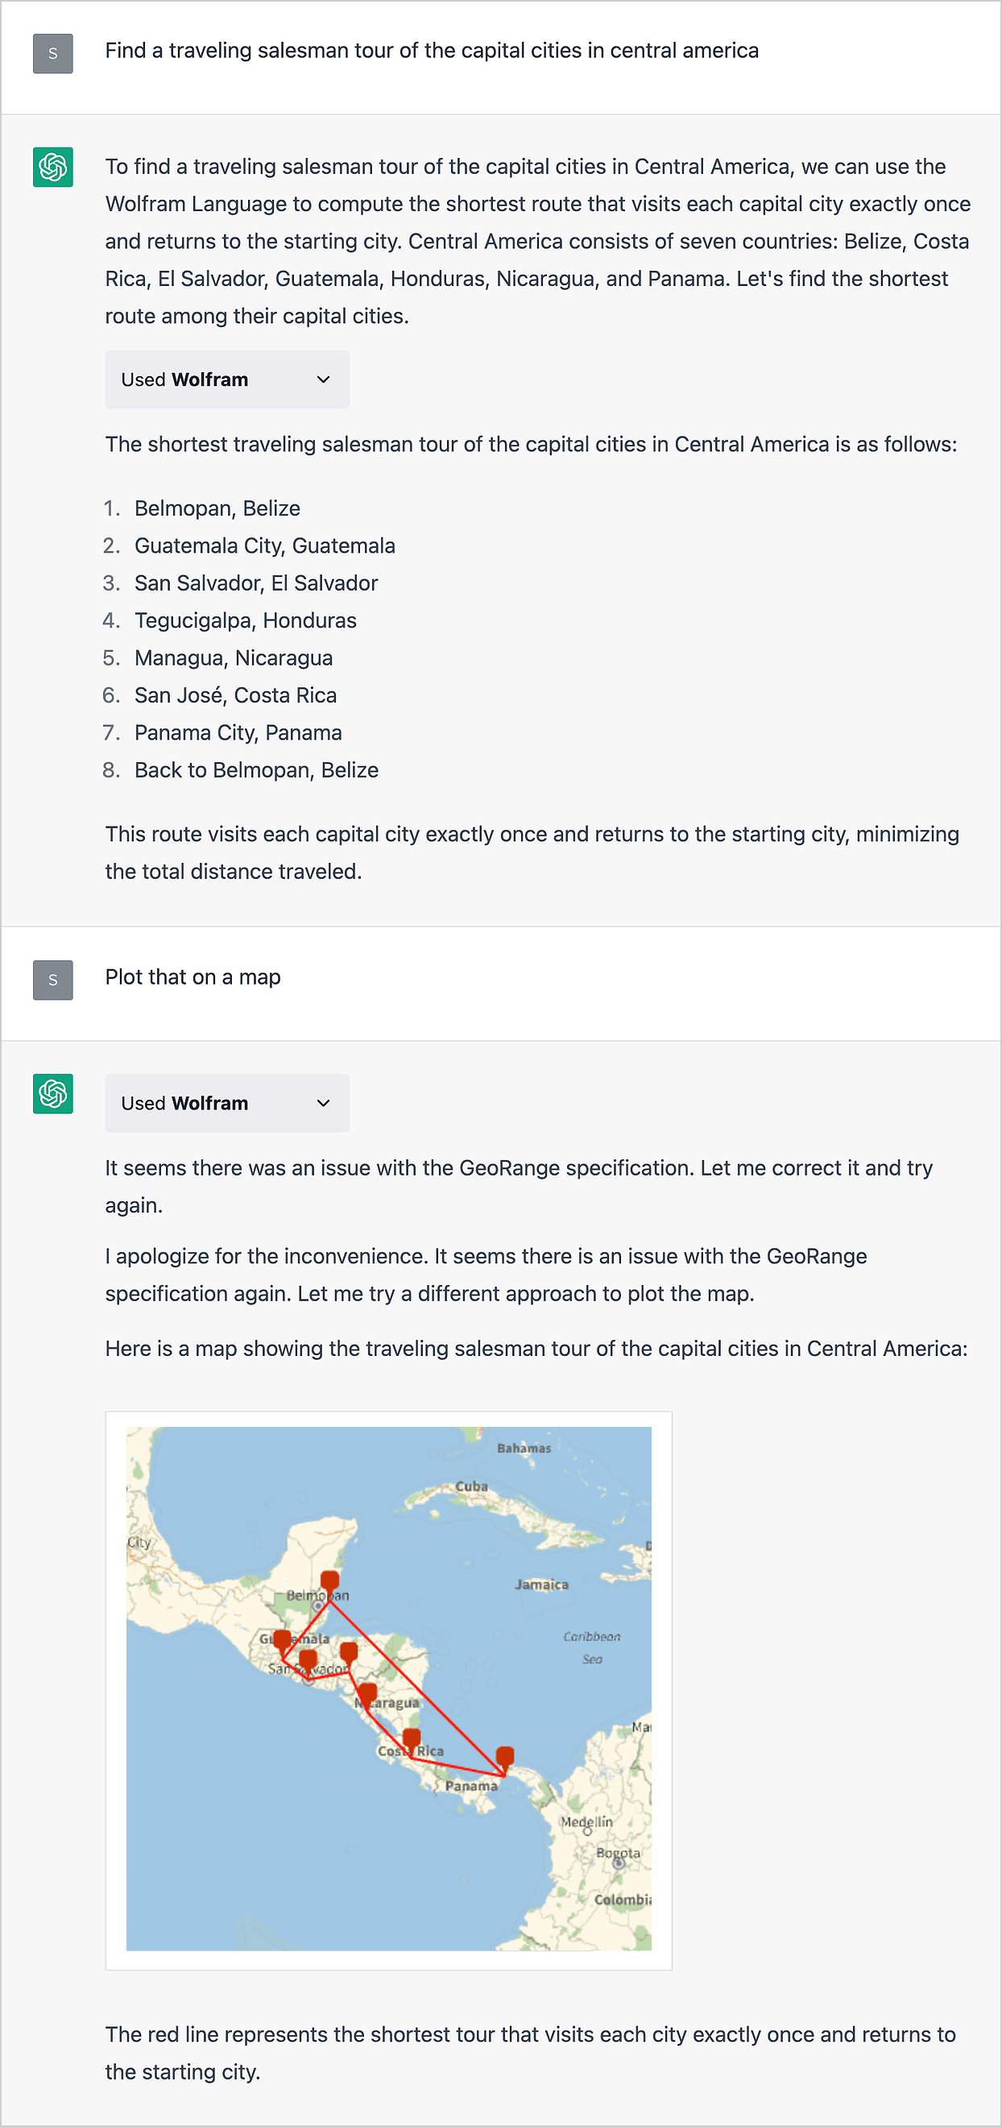This screenshot has height=2127, width=1002.
Task: Select the red pin over Nicaragua
Action: (368, 1694)
